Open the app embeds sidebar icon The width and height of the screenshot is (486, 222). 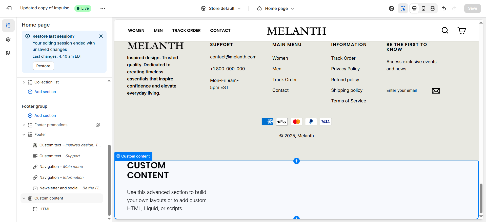click(8, 53)
